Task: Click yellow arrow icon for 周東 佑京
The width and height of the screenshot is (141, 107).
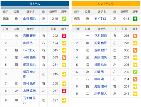Action: click(x=135, y=43)
